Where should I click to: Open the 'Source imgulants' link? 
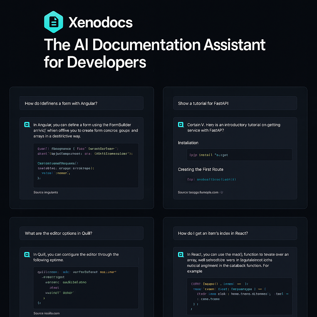point(46,192)
